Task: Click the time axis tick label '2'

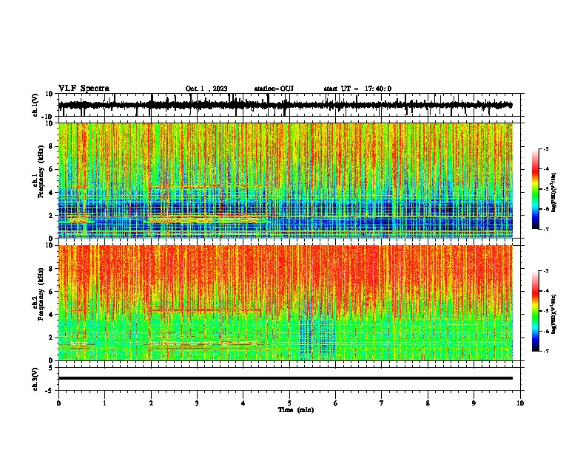Action: pos(151,403)
